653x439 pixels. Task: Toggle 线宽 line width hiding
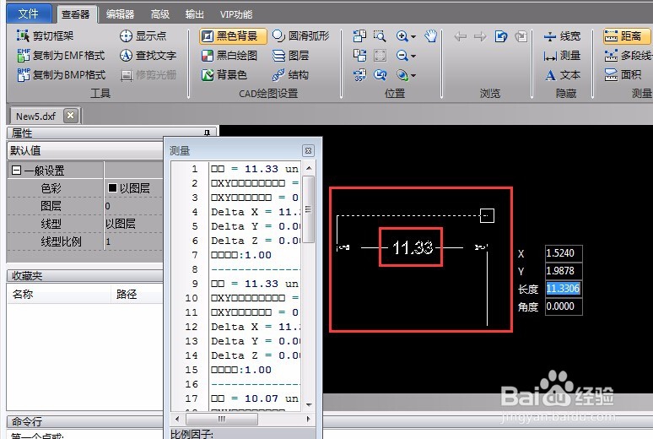(x=562, y=36)
